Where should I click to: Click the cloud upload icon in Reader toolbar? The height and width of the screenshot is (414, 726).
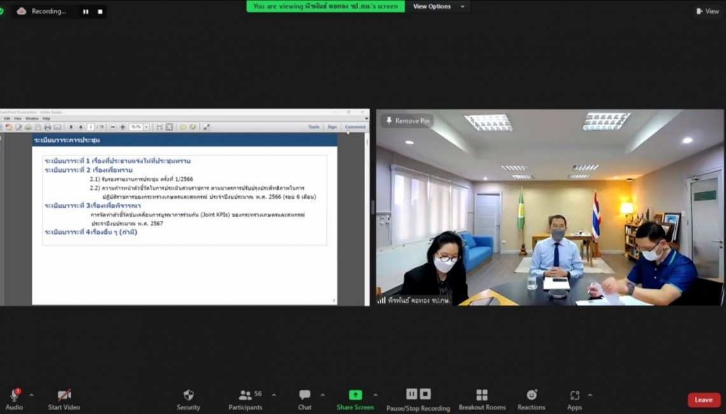tap(28, 127)
